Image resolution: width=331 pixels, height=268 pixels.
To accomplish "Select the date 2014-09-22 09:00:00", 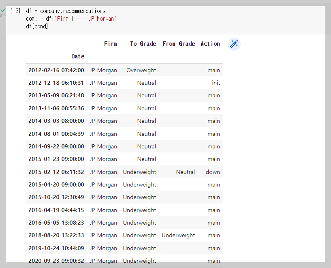I will pyautogui.click(x=56, y=146).
